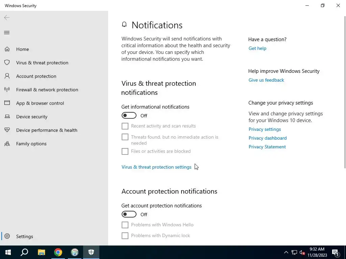Open the Privacy settings link
Screen dimensions: 346x259
[x=265, y=129]
